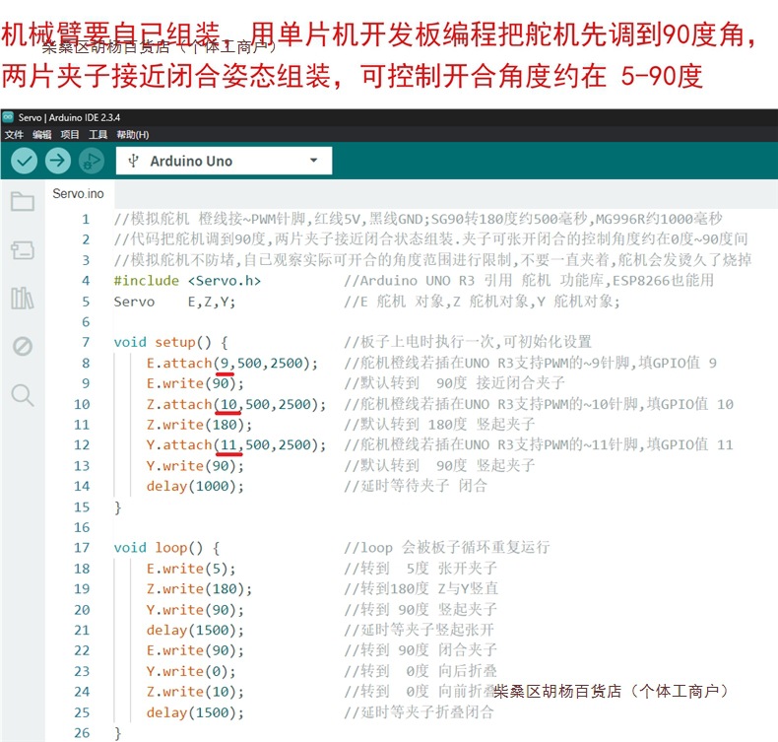Click 'delay(1500);' on line 21
778x742 pixels.
[196, 630]
